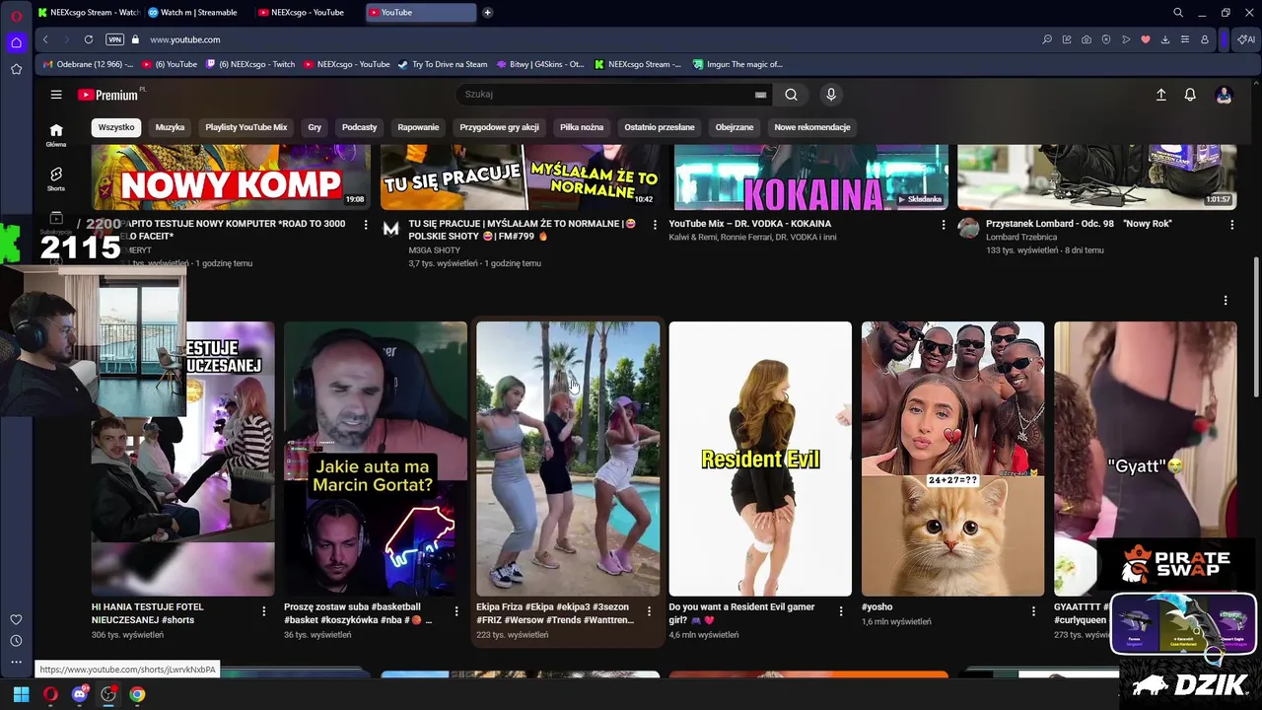Click the Lombard Trzebnica channel name
1262x710 pixels.
(x=1021, y=238)
